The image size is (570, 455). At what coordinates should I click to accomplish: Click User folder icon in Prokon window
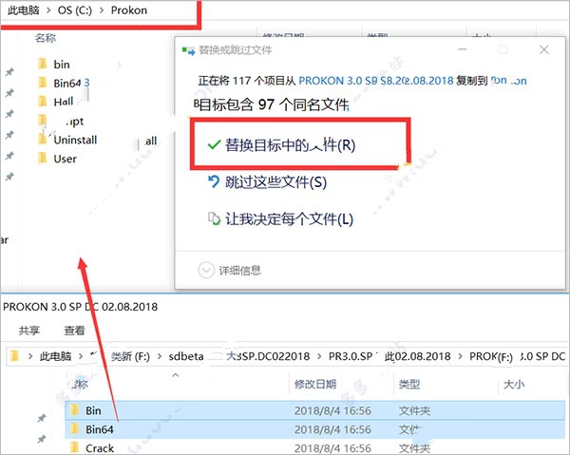43,159
